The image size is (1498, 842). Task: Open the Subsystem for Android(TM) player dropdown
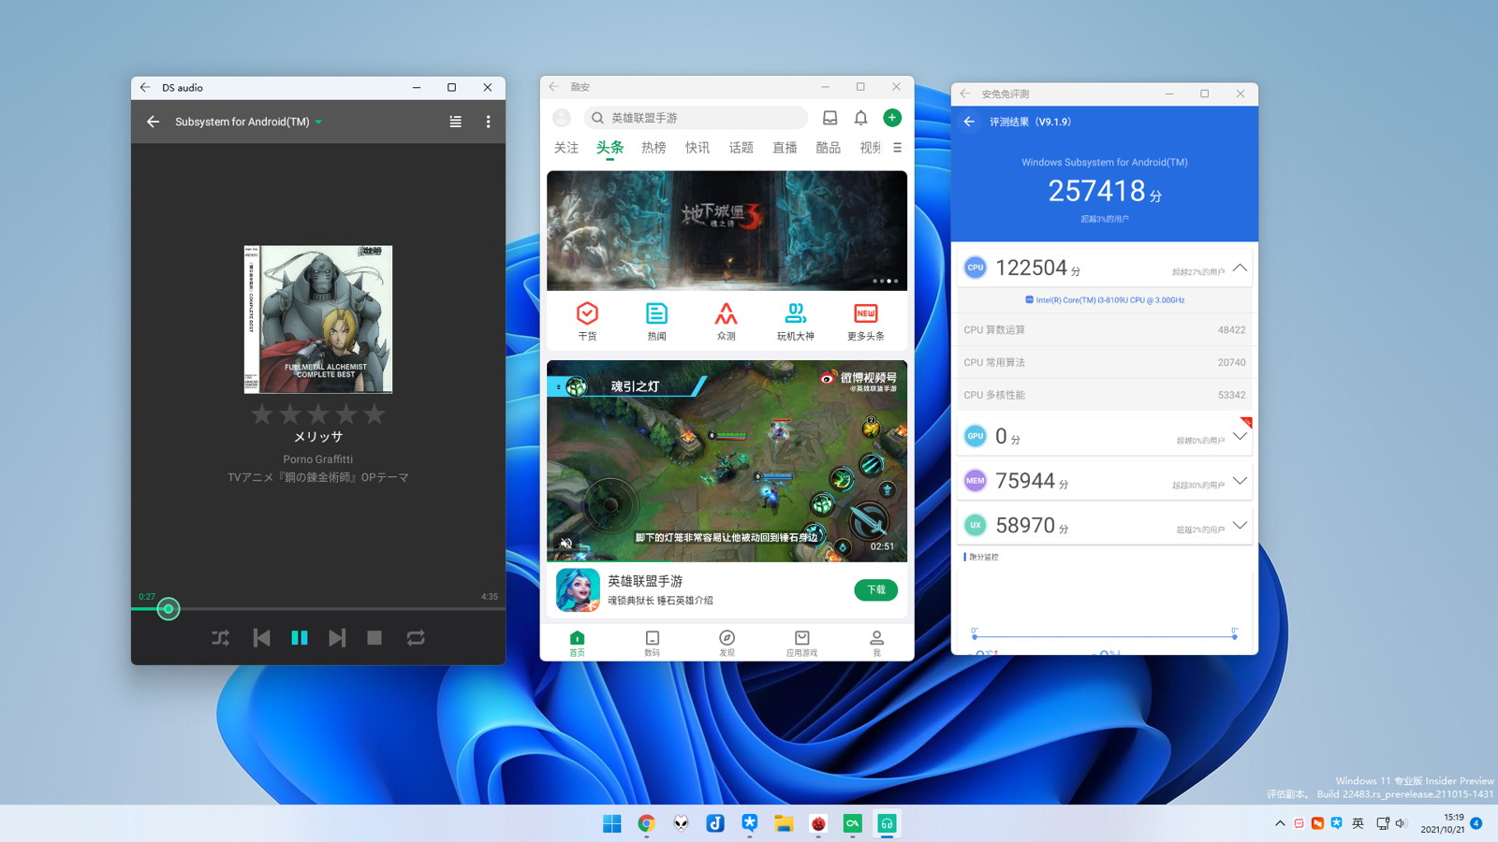[318, 122]
